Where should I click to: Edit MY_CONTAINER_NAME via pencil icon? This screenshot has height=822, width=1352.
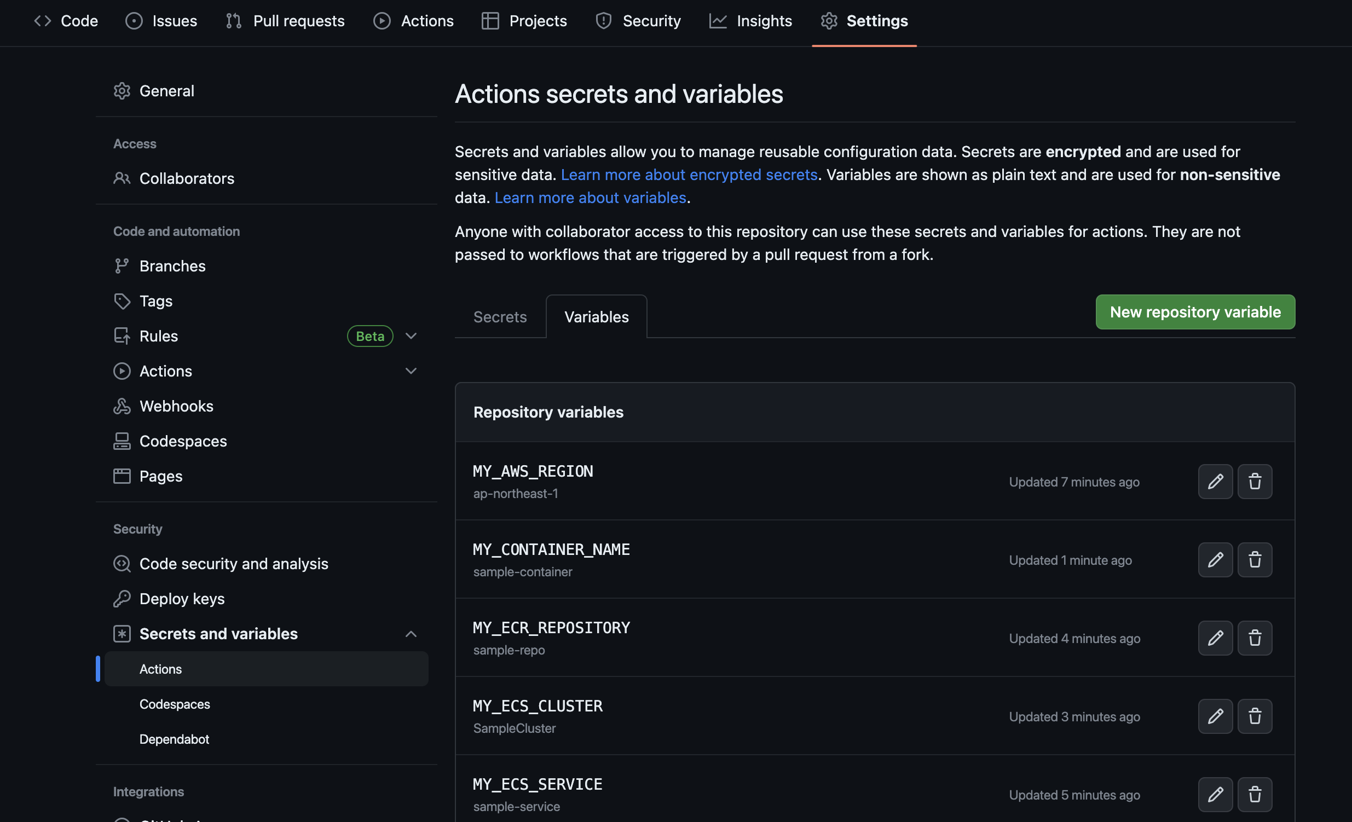[1215, 560]
